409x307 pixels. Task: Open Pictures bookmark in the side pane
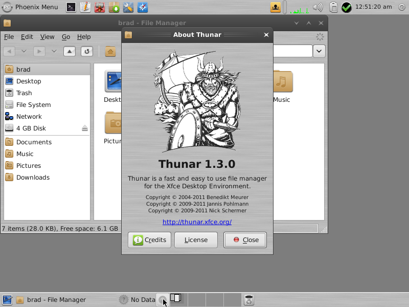[47, 165]
